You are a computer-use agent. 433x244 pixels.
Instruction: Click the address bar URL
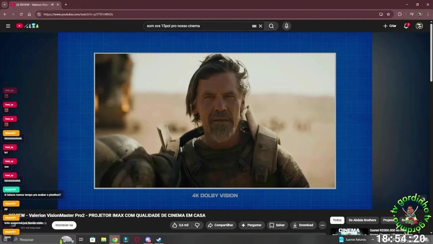tap(78, 14)
